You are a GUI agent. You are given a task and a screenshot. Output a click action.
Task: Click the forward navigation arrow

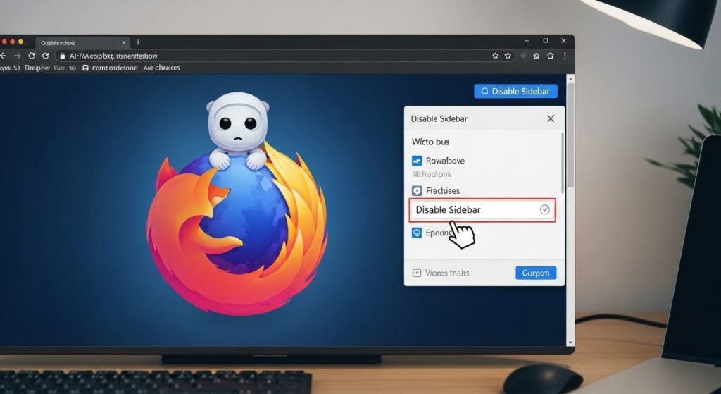coord(19,55)
